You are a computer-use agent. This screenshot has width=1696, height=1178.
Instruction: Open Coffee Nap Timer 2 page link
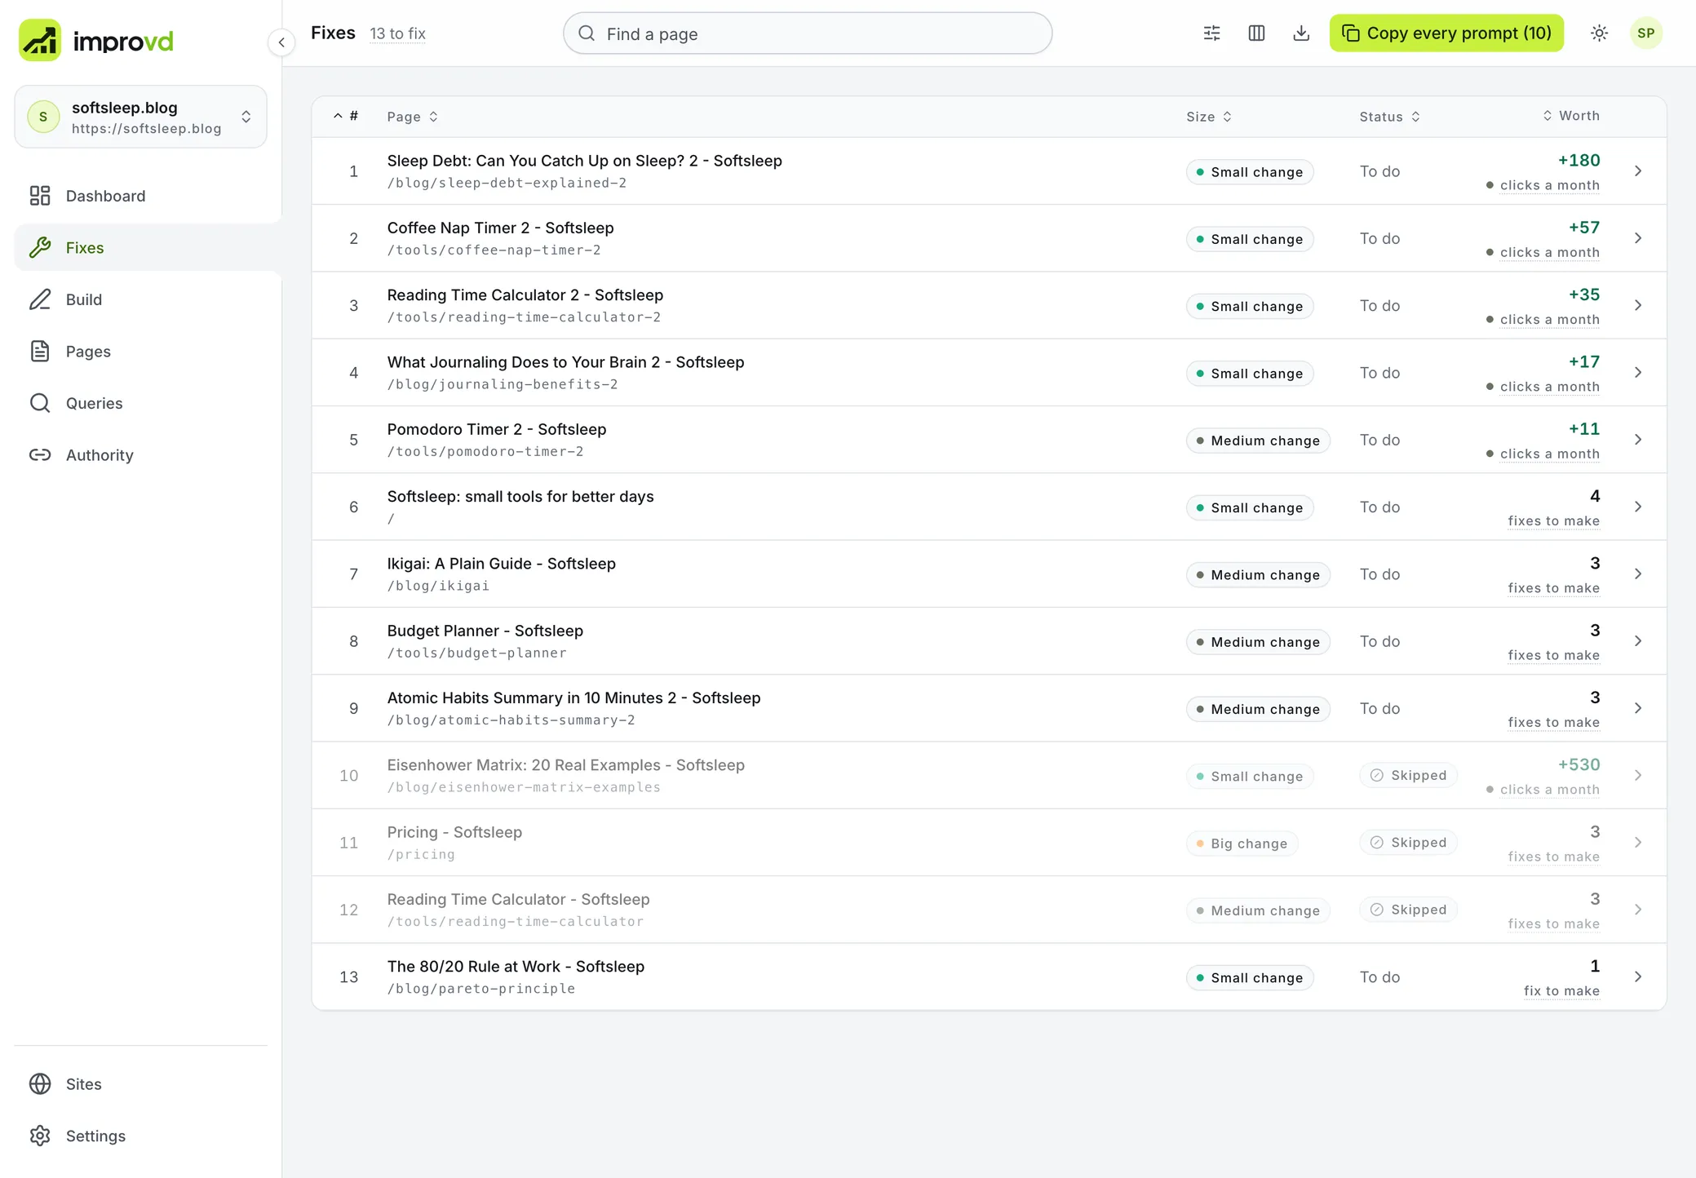pyautogui.click(x=500, y=228)
